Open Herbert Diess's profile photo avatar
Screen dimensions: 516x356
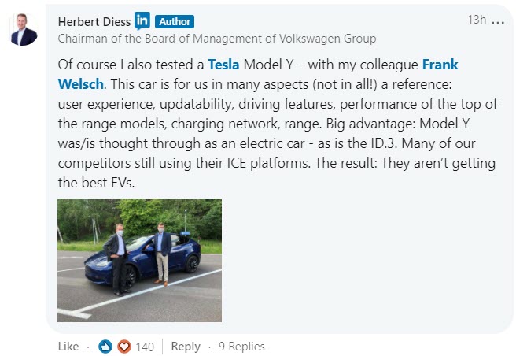24,29
